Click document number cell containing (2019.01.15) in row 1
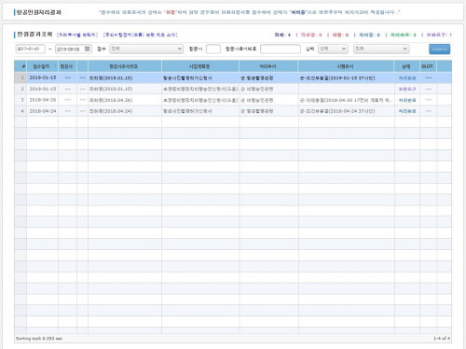The height and width of the screenshot is (349, 466). coord(125,77)
